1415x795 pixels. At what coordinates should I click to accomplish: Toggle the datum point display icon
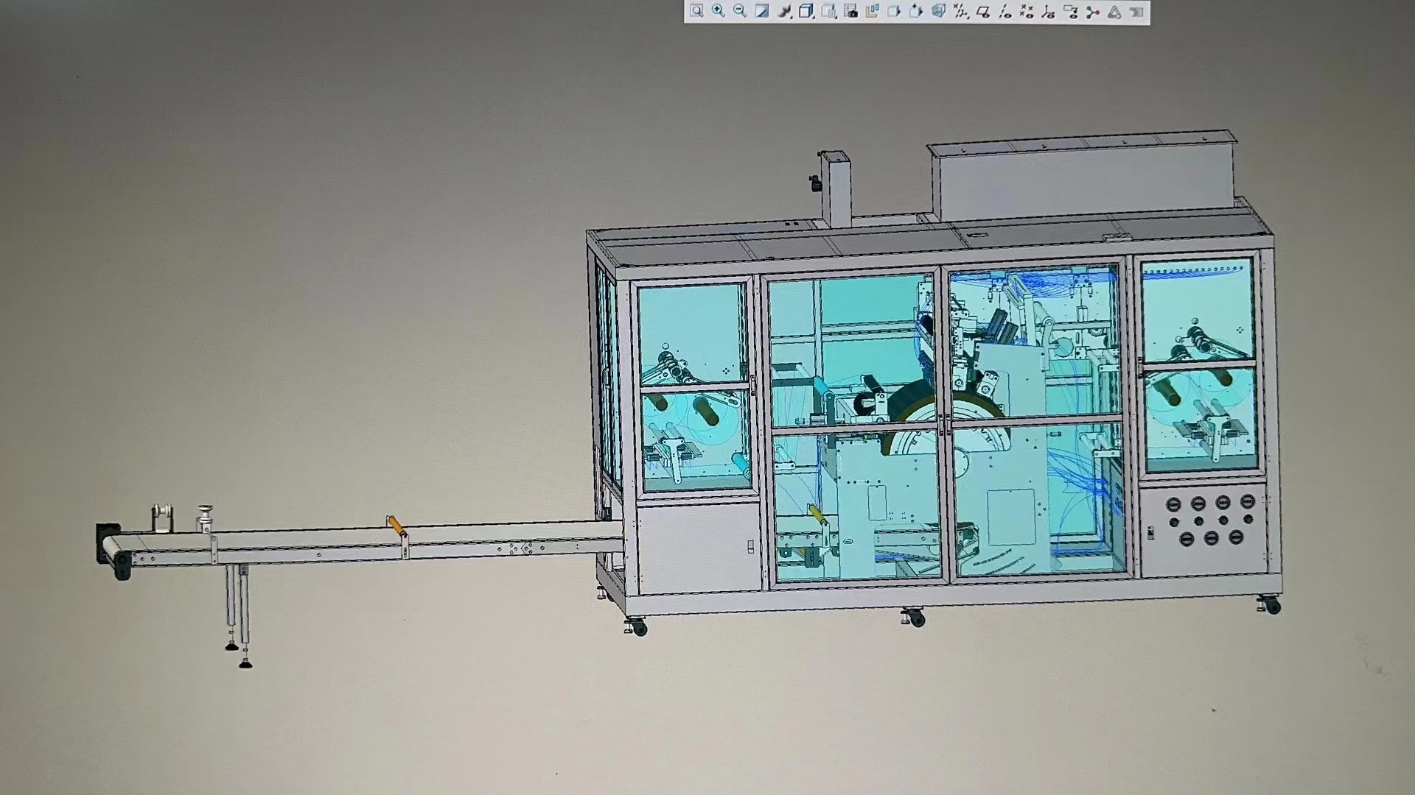[1027, 11]
